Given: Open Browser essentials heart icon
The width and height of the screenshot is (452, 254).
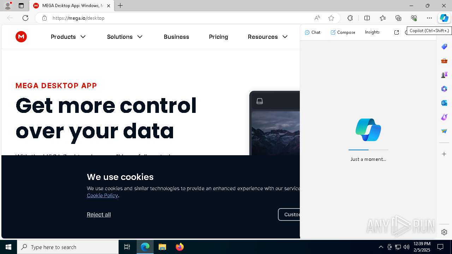Looking at the screenshot, I should tap(414, 18).
